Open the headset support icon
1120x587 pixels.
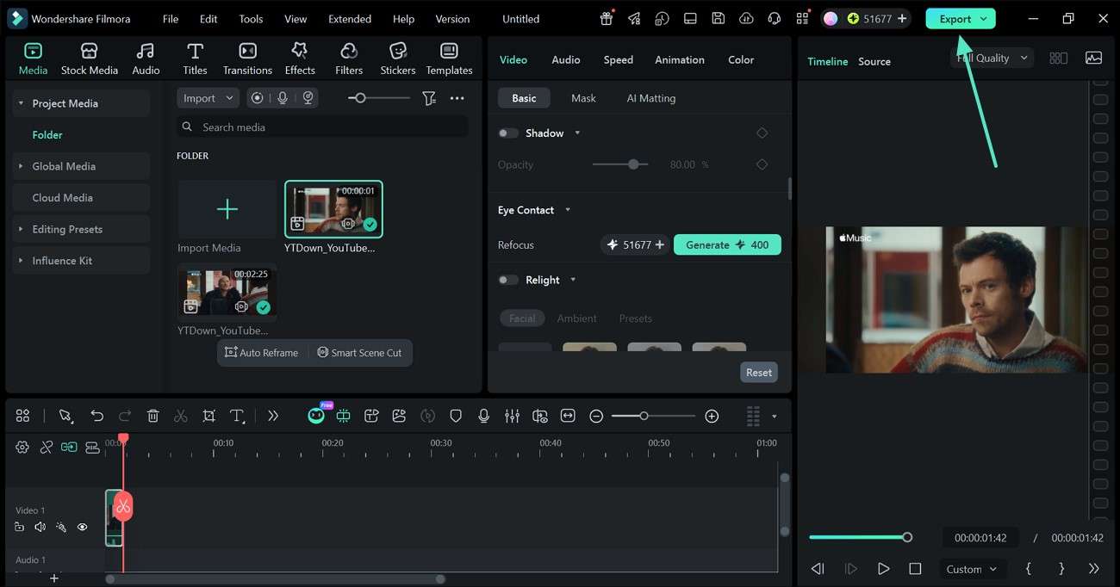pyautogui.click(x=774, y=18)
